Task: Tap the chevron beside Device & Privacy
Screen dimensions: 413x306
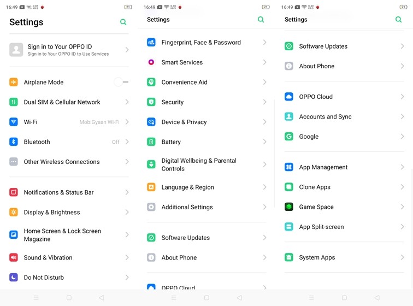Action: click(x=265, y=122)
